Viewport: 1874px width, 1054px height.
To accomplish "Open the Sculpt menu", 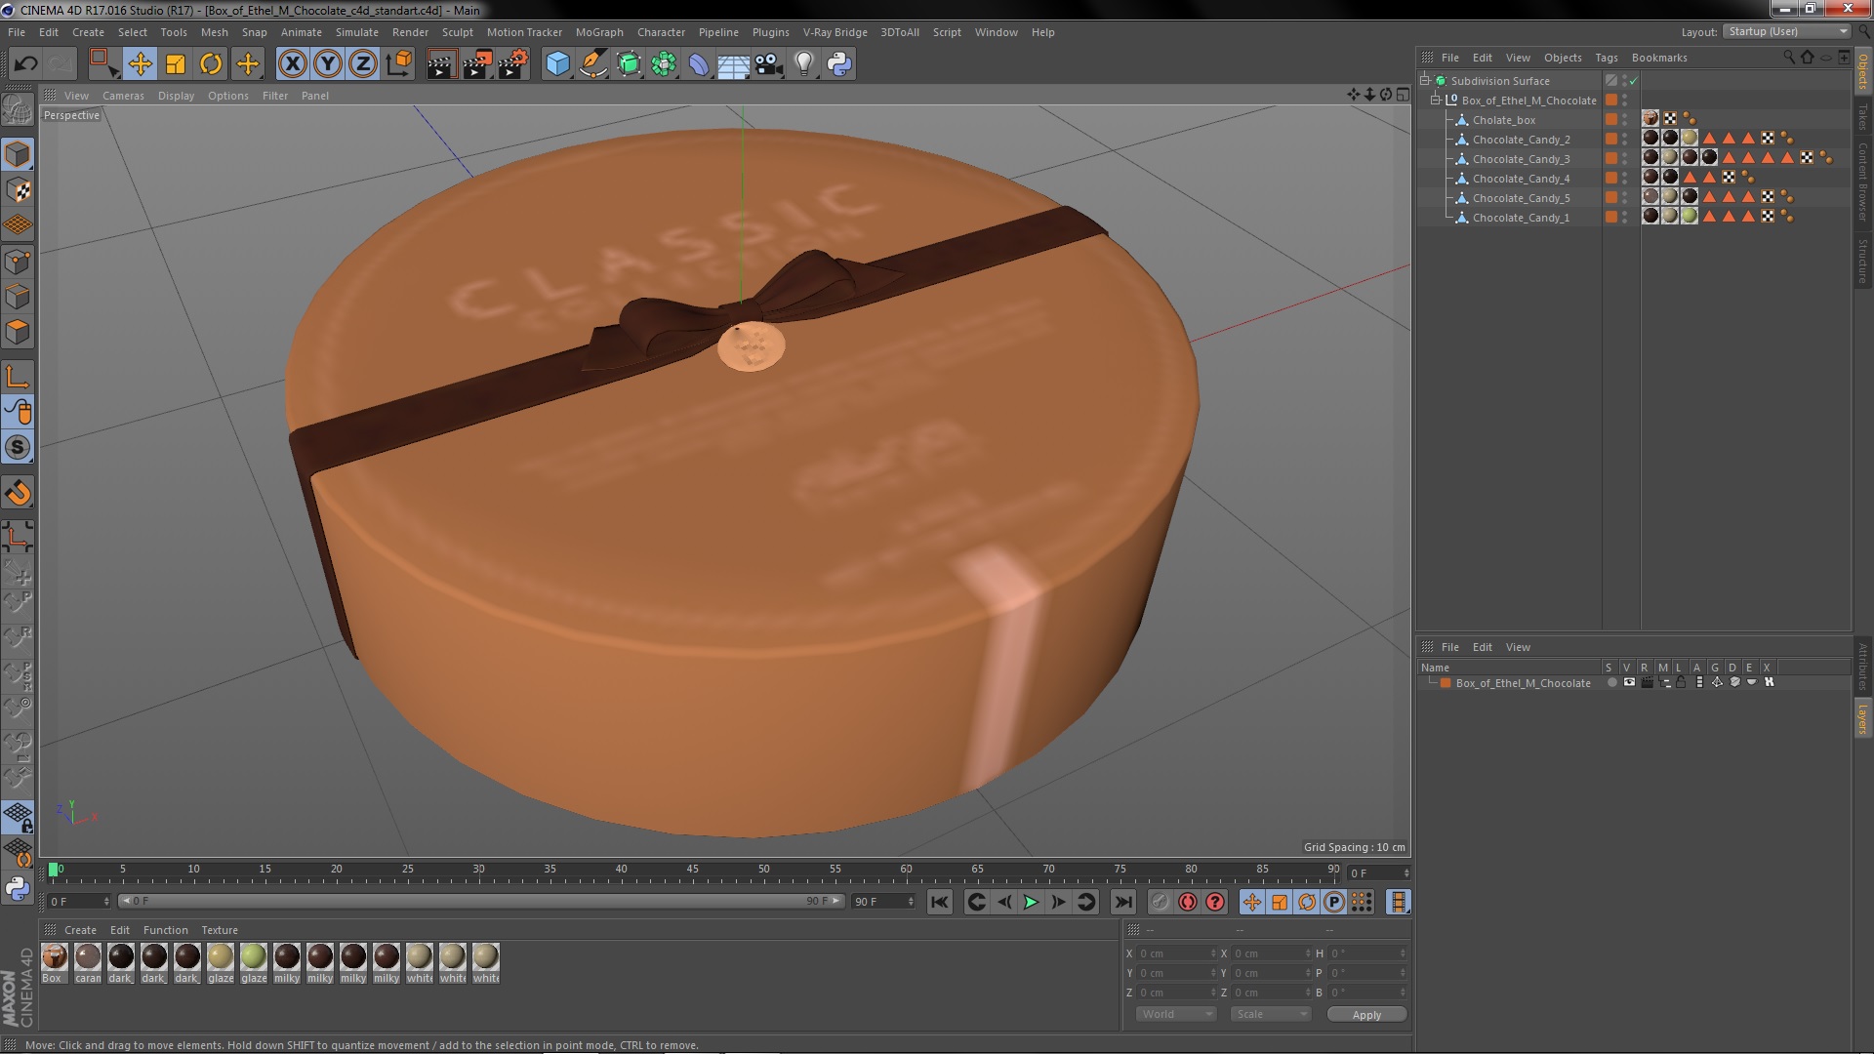I will tap(458, 32).
